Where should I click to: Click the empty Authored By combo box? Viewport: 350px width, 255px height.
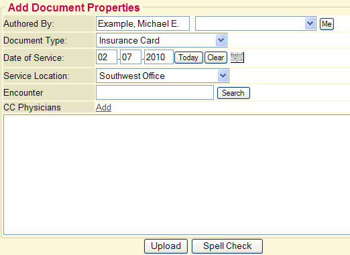coord(255,23)
